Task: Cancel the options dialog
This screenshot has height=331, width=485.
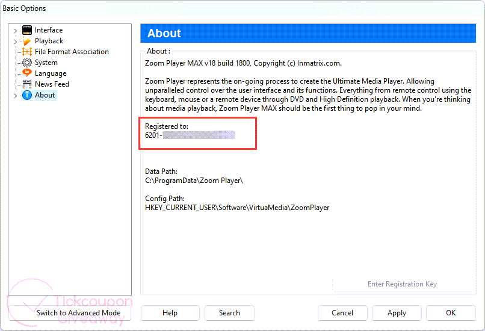Action: coord(342,313)
